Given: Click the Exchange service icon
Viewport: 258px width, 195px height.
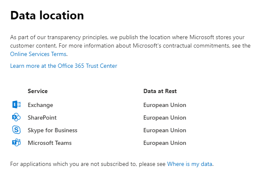Looking at the screenshot, I should point(16,104).
